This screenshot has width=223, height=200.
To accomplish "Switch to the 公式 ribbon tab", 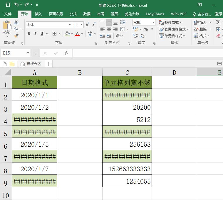I will coord(73,14).
